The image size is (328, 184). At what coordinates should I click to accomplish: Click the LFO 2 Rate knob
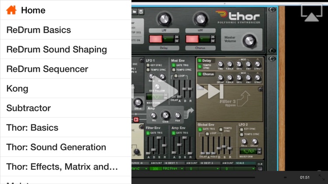click(x=244, y=141)
